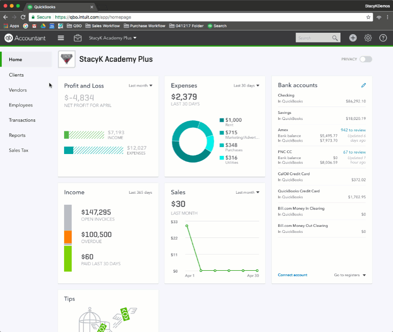The width and height of the screenshot is (393, 332).
Task: Click the teal expenses bar
Action: [94, 150]
